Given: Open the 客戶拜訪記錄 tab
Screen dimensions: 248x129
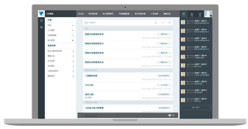Looking at the screenshot, I should click(x=140, y=14).
